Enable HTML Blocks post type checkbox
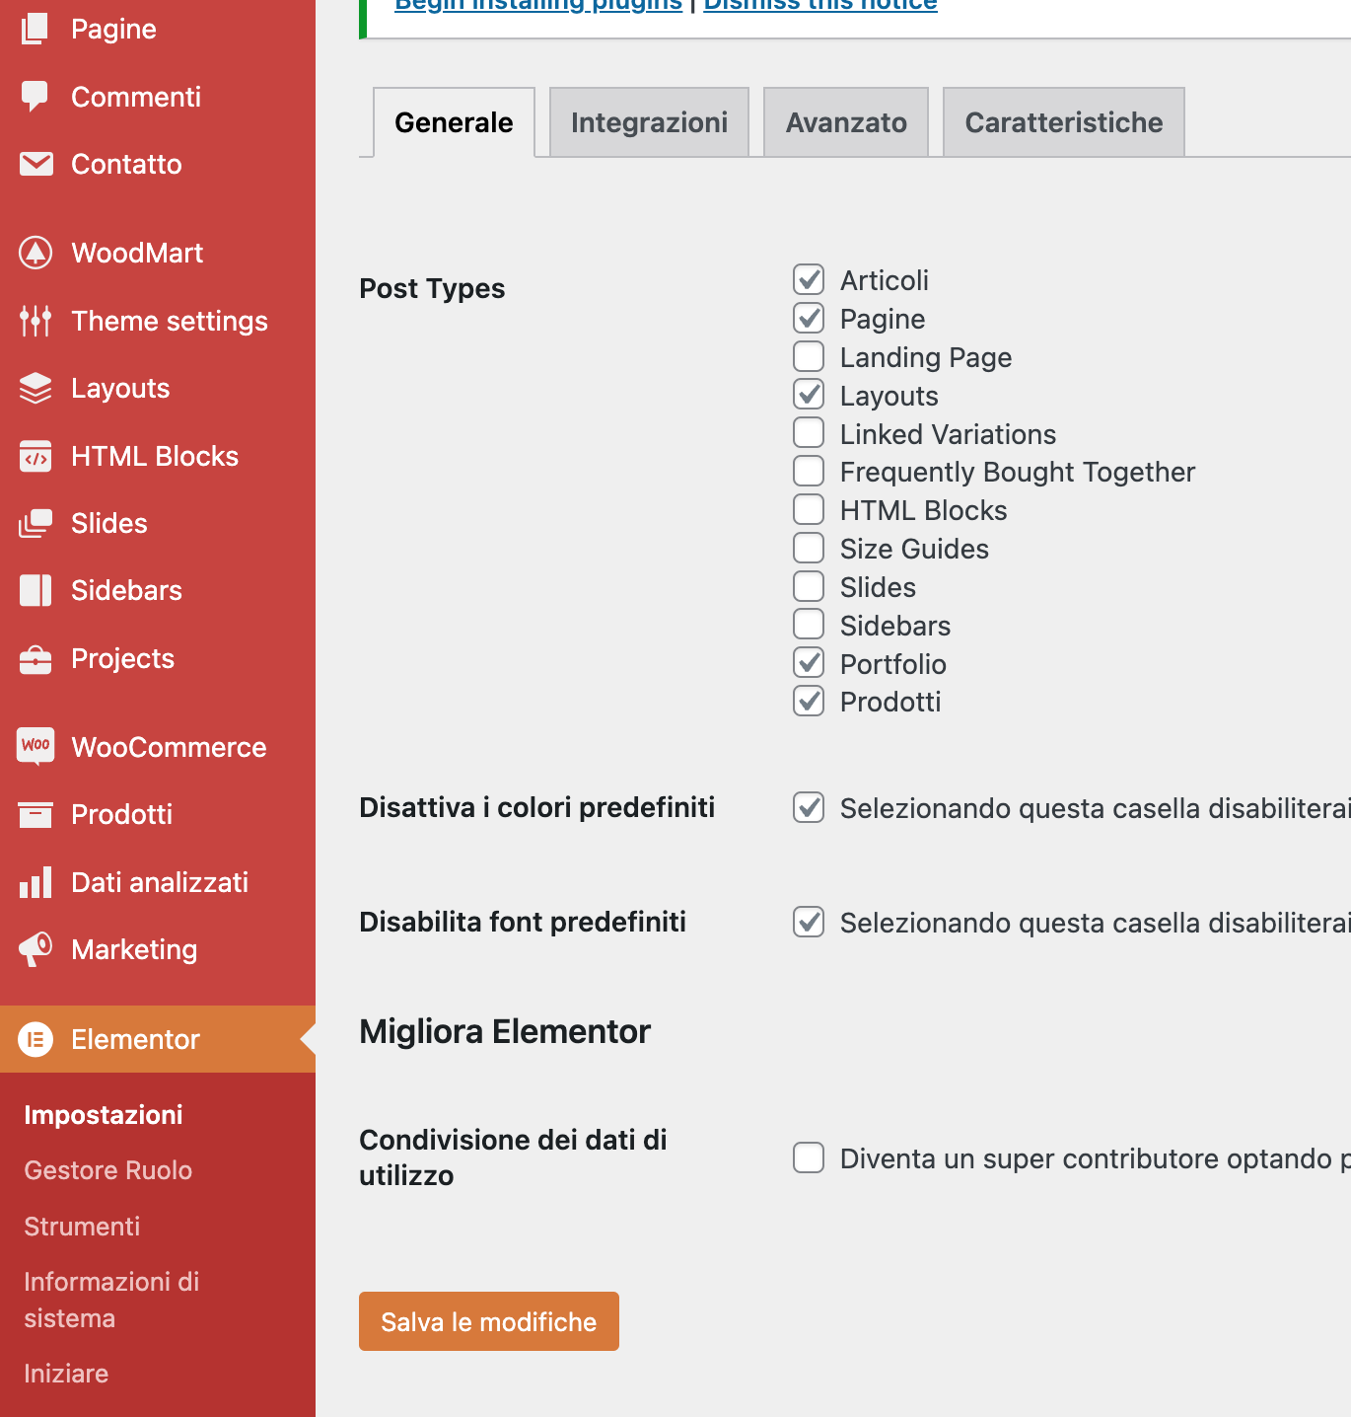This screenshot has width=1351, height=1417. point(809,509)
